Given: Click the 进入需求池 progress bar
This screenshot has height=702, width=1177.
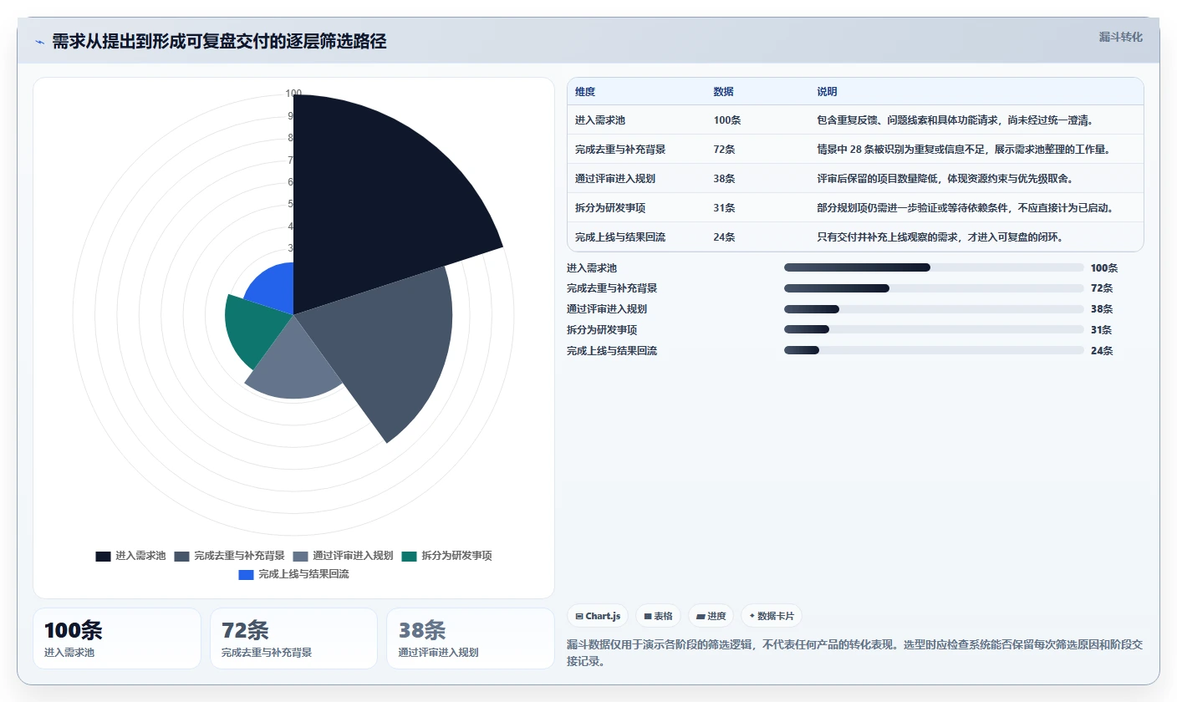Looking at the screenshot, I should coord(934,267).
